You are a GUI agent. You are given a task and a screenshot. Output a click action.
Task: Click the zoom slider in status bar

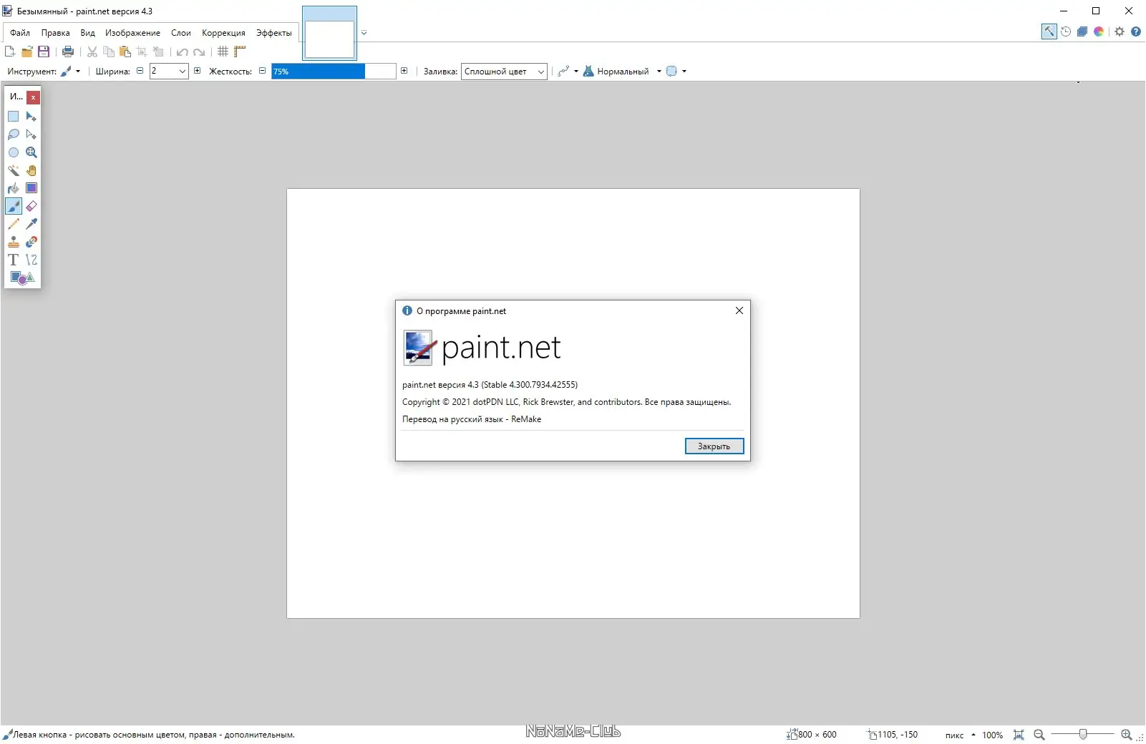click(1083, 735)
